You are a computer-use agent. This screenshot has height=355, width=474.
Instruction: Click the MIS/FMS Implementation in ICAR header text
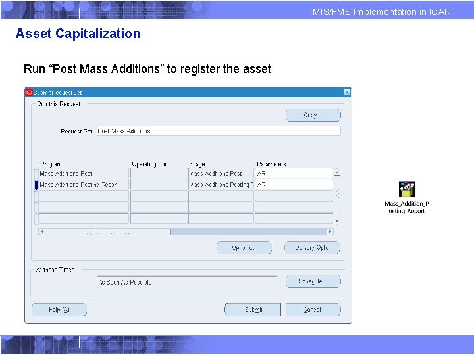tap(381, 12)
